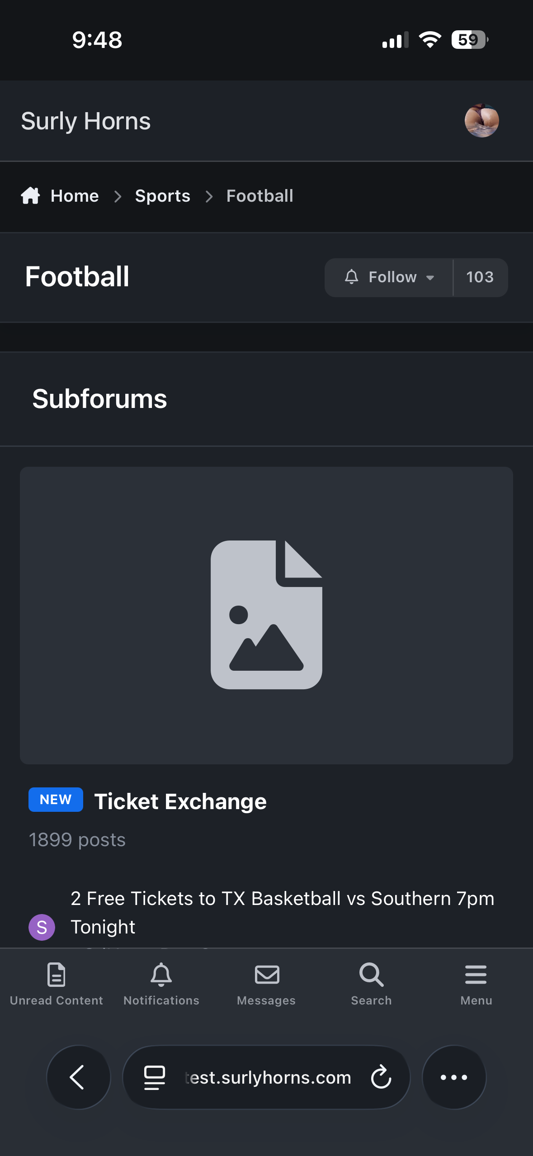Open browser more options ellipsis
The width and height of the screenshot is (533, 1156).
point(454,1077)
